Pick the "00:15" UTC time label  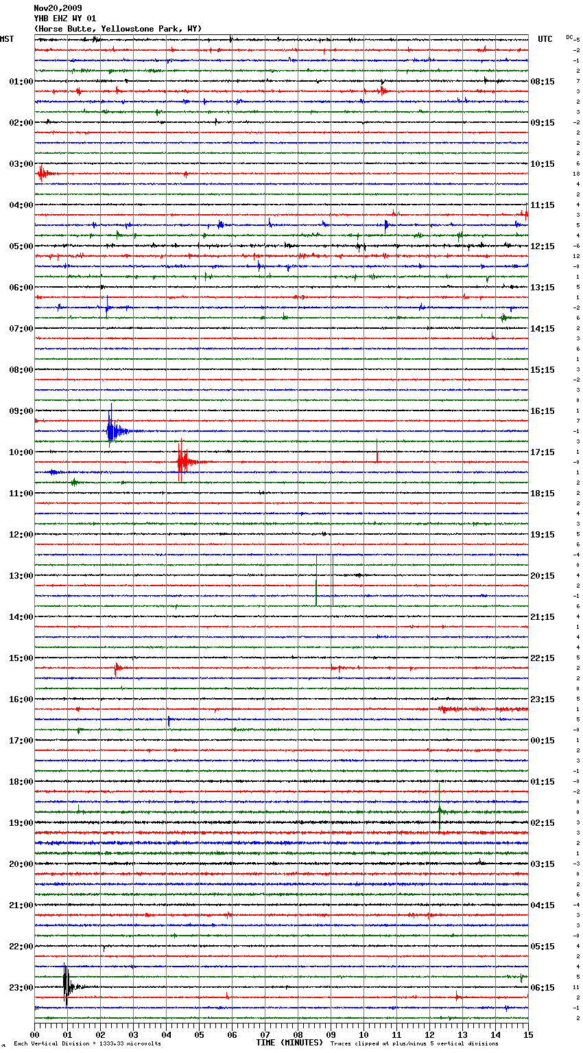coord(543,741)
